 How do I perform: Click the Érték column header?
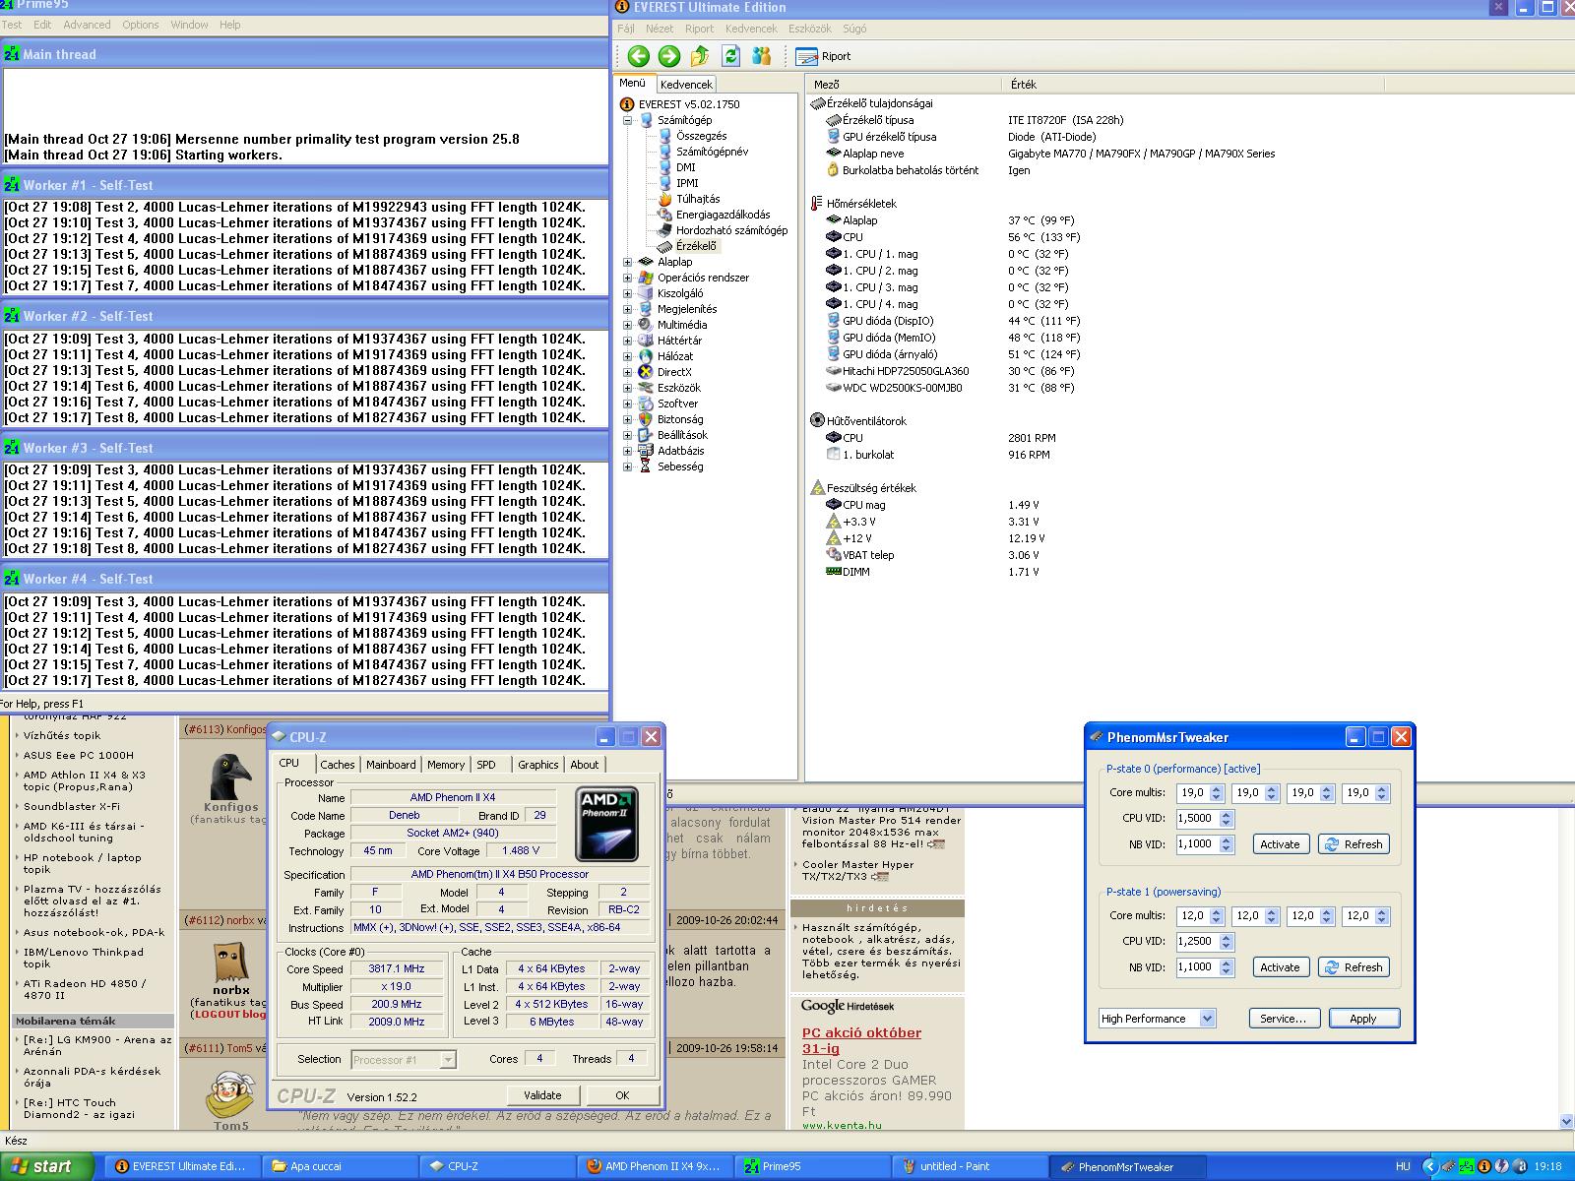[1193, 85]
